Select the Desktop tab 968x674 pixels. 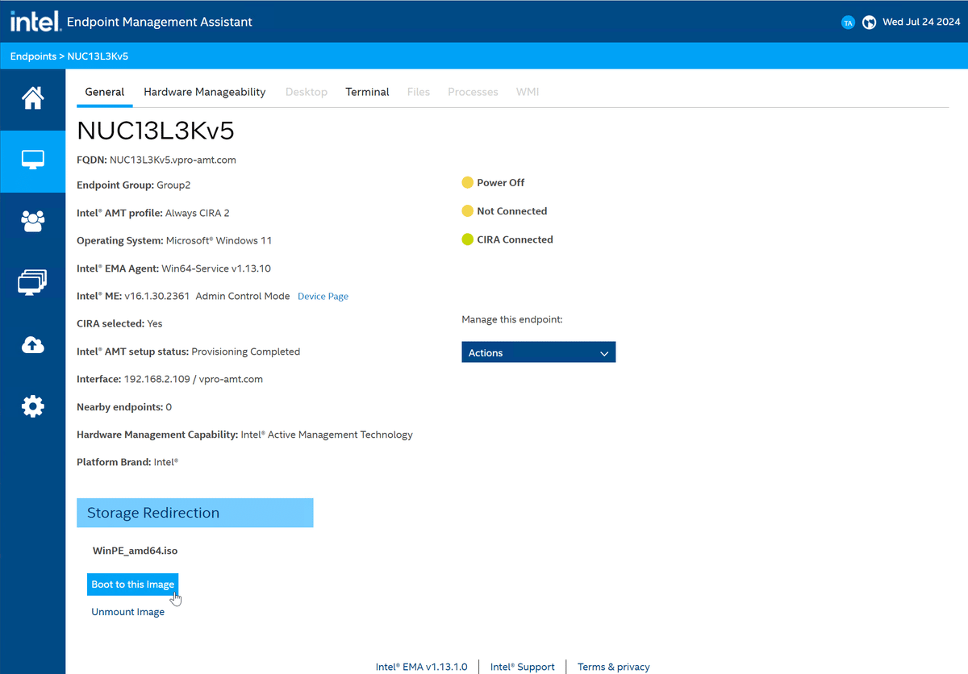click(x=307, y=92)
